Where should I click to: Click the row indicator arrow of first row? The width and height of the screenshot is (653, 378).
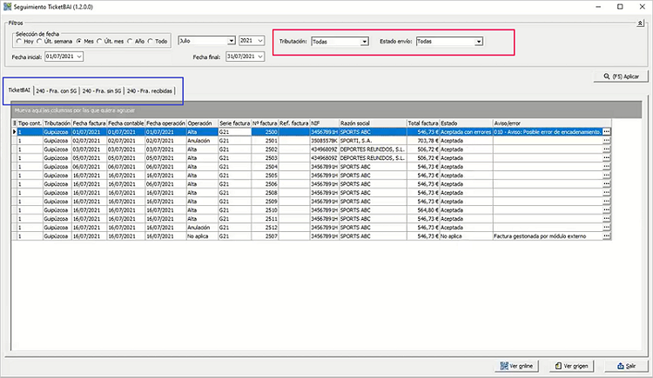[14, 132]
